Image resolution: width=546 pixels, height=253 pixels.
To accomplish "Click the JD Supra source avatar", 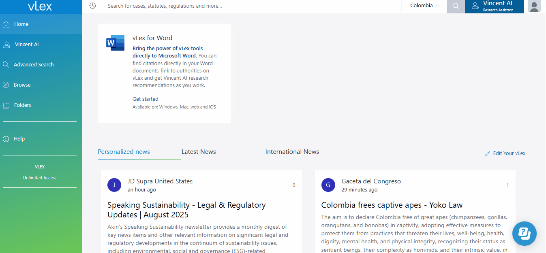I will pyautogui.click(x=114, y=185).
